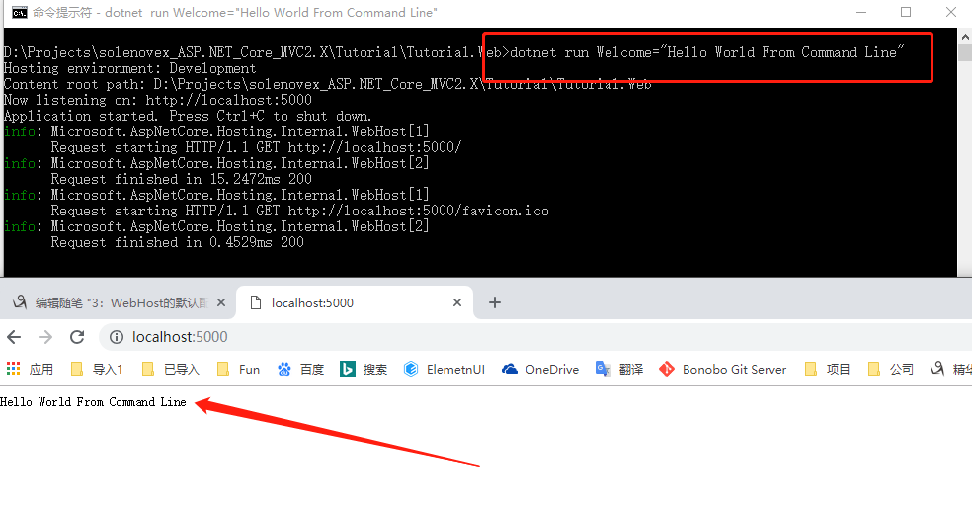The image size is (972, 512).
Task: Switch to the WebHost blog editing tab
Action: tap(118, 302)
